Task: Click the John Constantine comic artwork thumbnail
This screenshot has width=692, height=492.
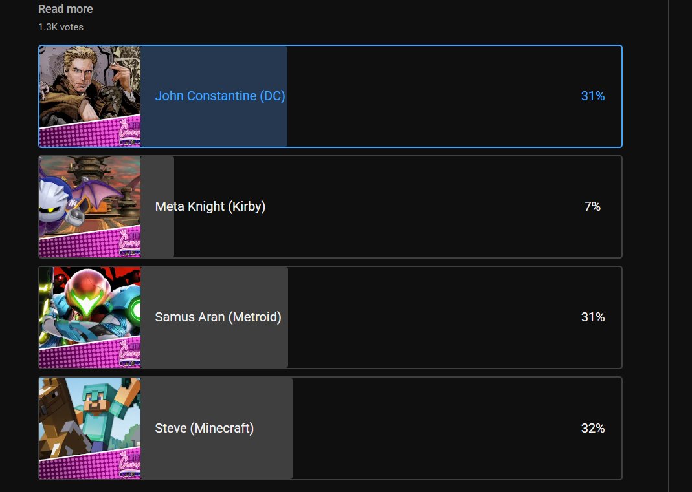Action: (90, 96)
